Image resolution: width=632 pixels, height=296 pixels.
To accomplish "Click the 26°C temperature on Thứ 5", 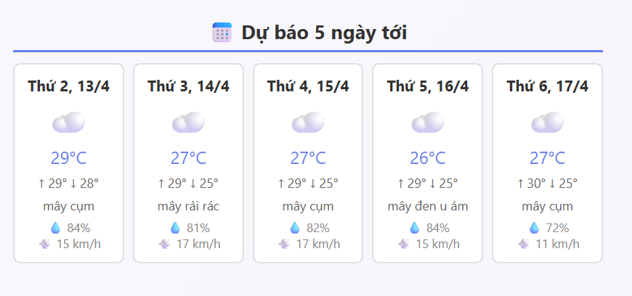I will [x=428, y=158].
